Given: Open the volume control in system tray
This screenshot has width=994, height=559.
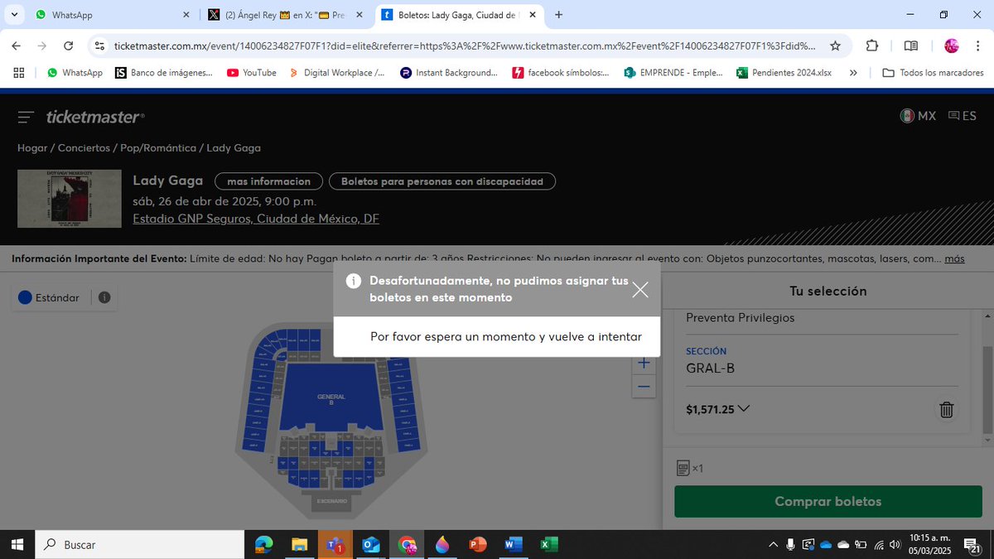Looking at the screenshot, I should pyautogui.click(x=895, y=545).
